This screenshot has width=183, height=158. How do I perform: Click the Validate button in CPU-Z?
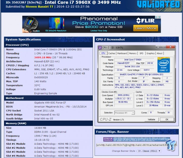click(151, 119)
